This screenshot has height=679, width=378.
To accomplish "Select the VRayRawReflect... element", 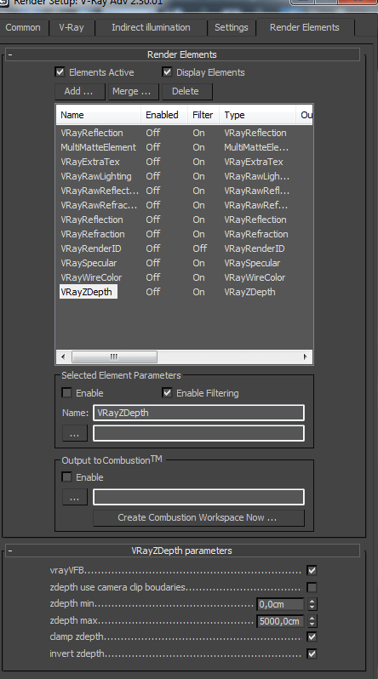I will (100, 191).
